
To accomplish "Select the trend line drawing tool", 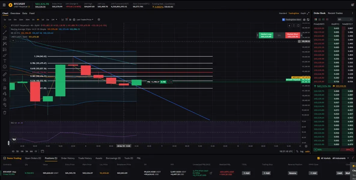I will (5, 32).
